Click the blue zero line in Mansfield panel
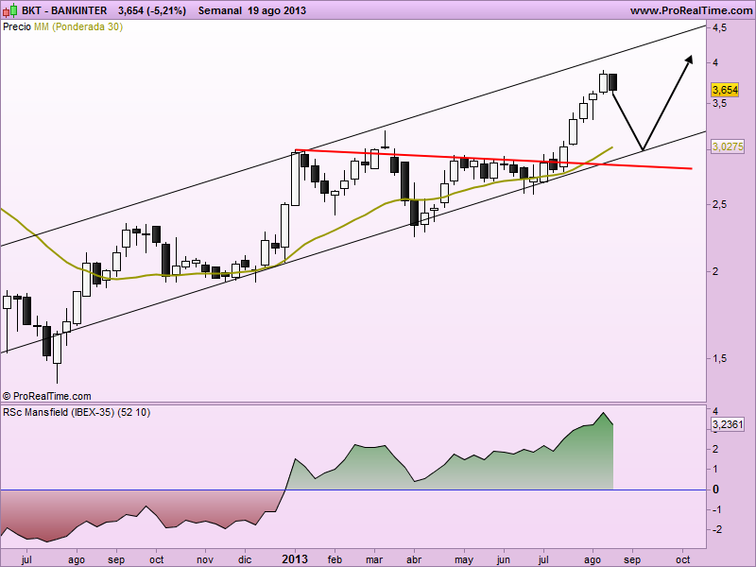756x567 pixels. 352,490
